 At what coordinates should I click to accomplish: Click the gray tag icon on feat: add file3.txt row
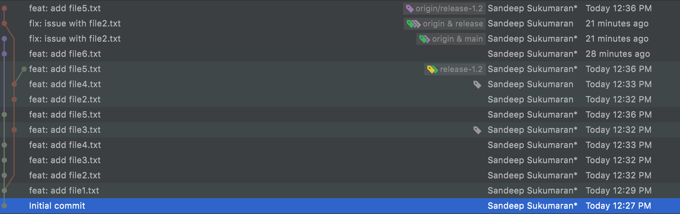pyautogui.click(x=478, y=130)
